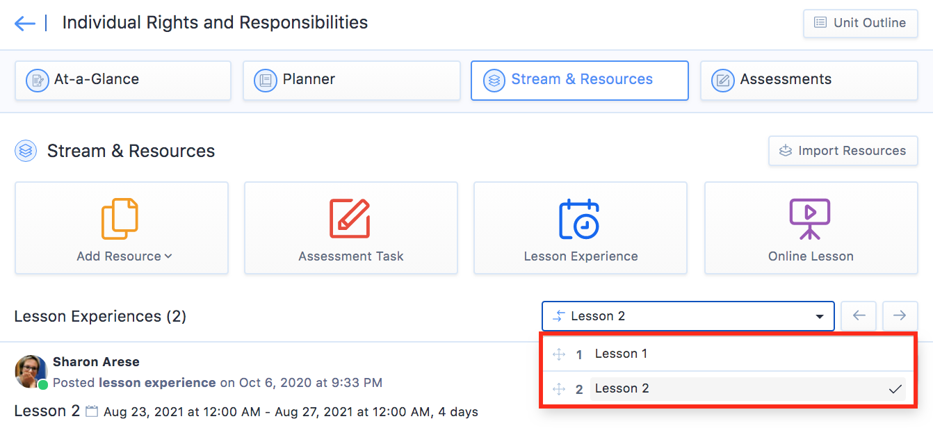The height and width of the screenshot is (428, 933).
Task: Open the Planner tab
Action: click(351, 80)
